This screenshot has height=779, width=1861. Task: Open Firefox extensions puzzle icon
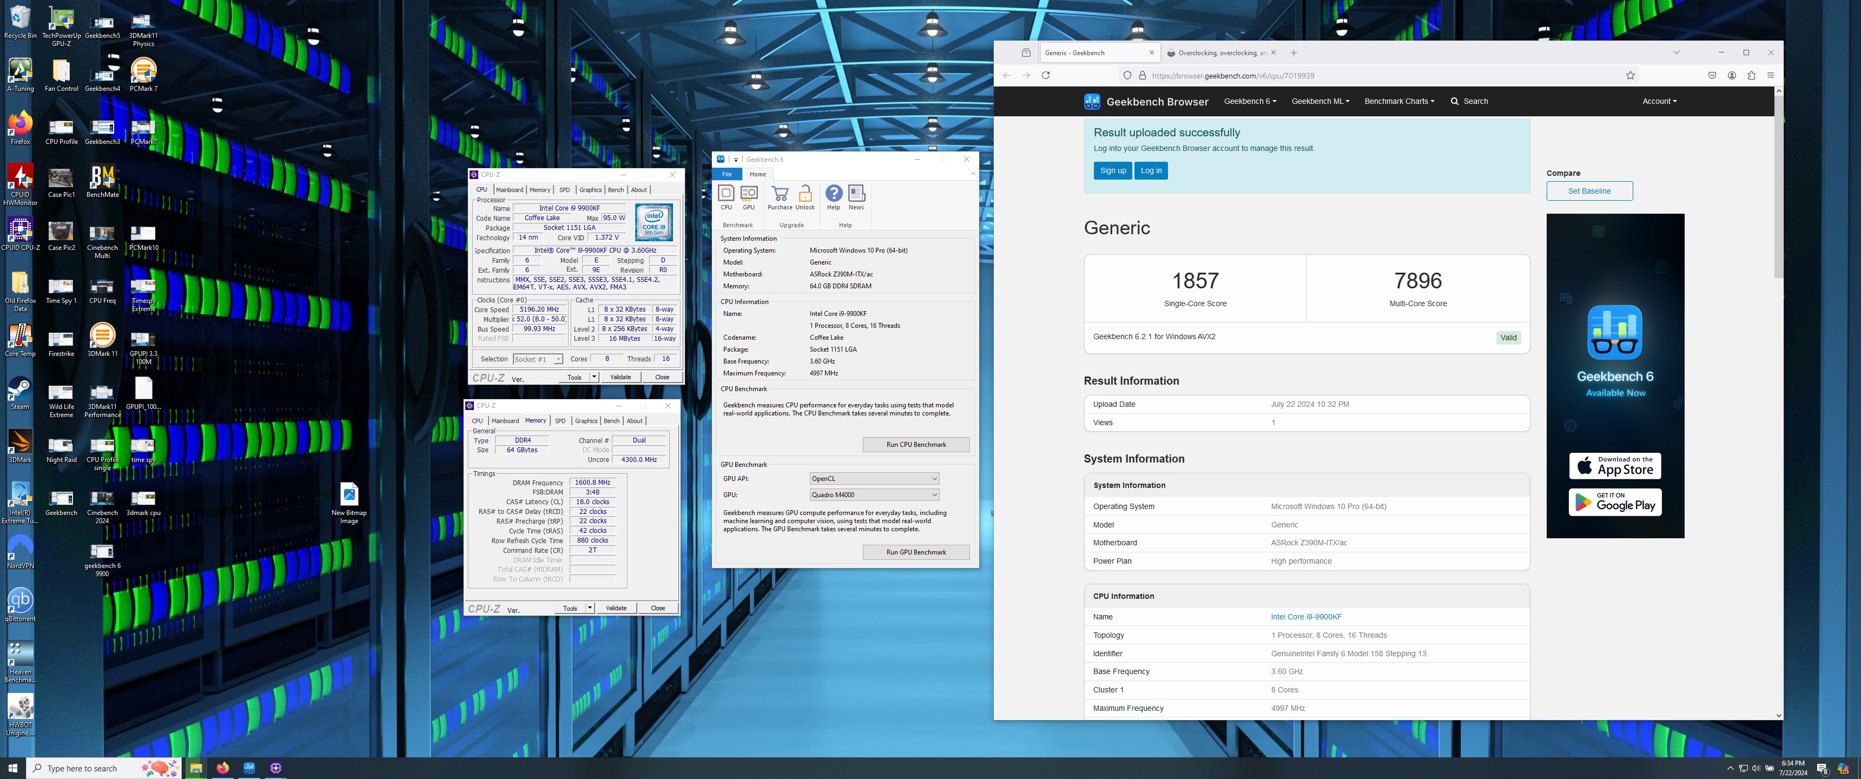(1751, 75)
